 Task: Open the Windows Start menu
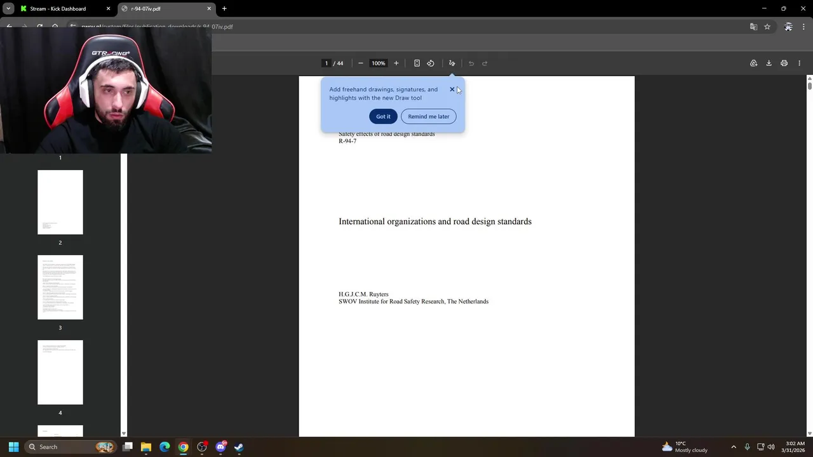click(13, 447)
